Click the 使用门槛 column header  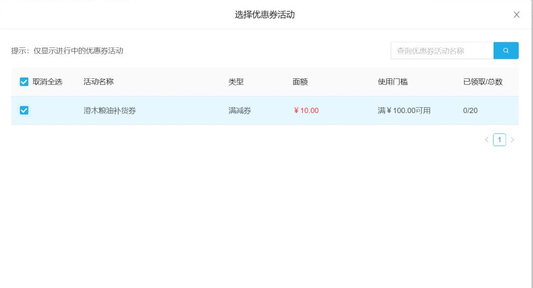[x=393, y=82]
